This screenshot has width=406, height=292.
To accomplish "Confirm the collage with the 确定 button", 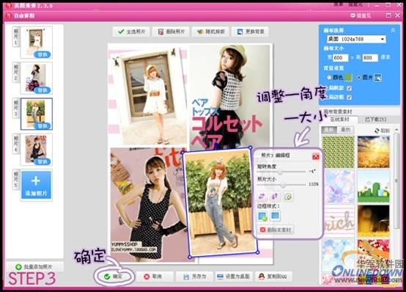I will [113, 277].
